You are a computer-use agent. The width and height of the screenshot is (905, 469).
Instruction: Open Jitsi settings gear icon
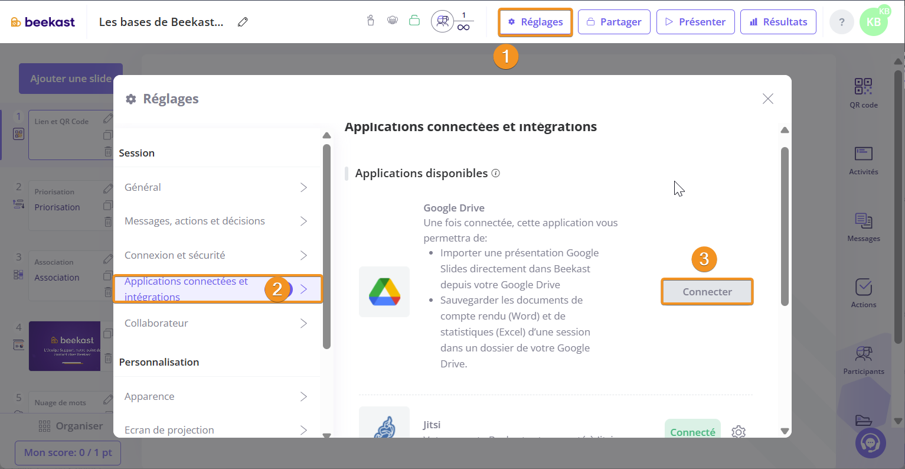[739, 432]
